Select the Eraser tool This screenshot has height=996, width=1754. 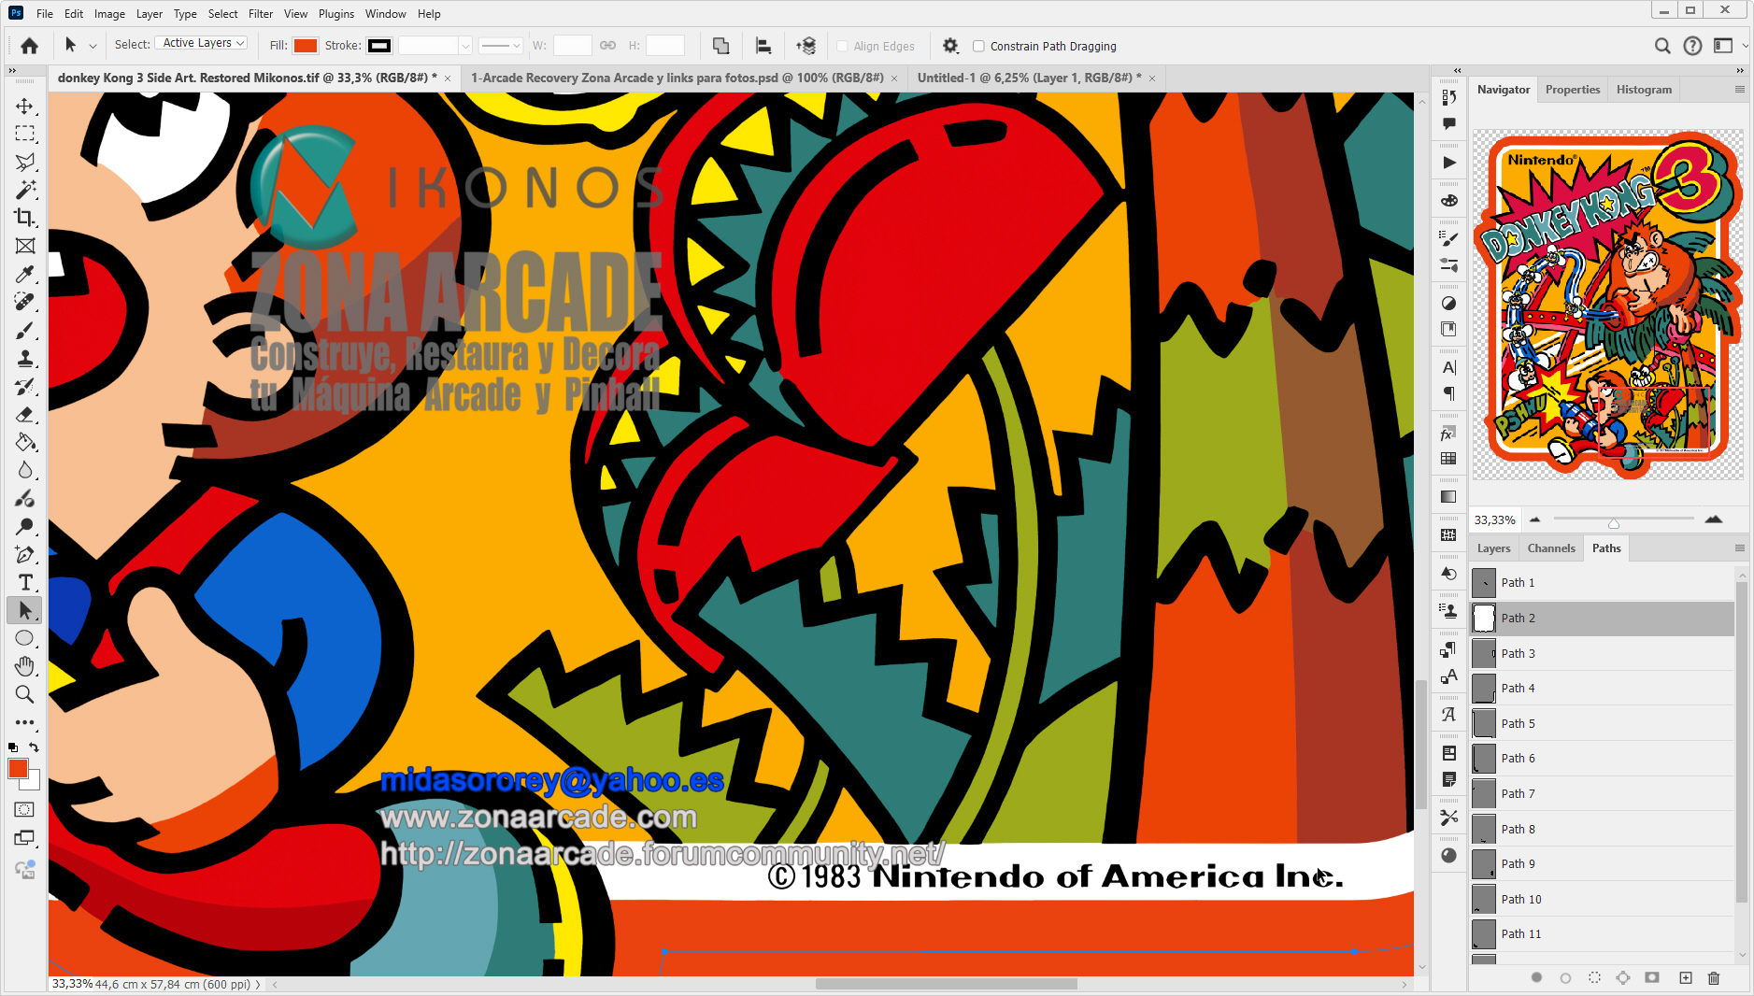25,414
